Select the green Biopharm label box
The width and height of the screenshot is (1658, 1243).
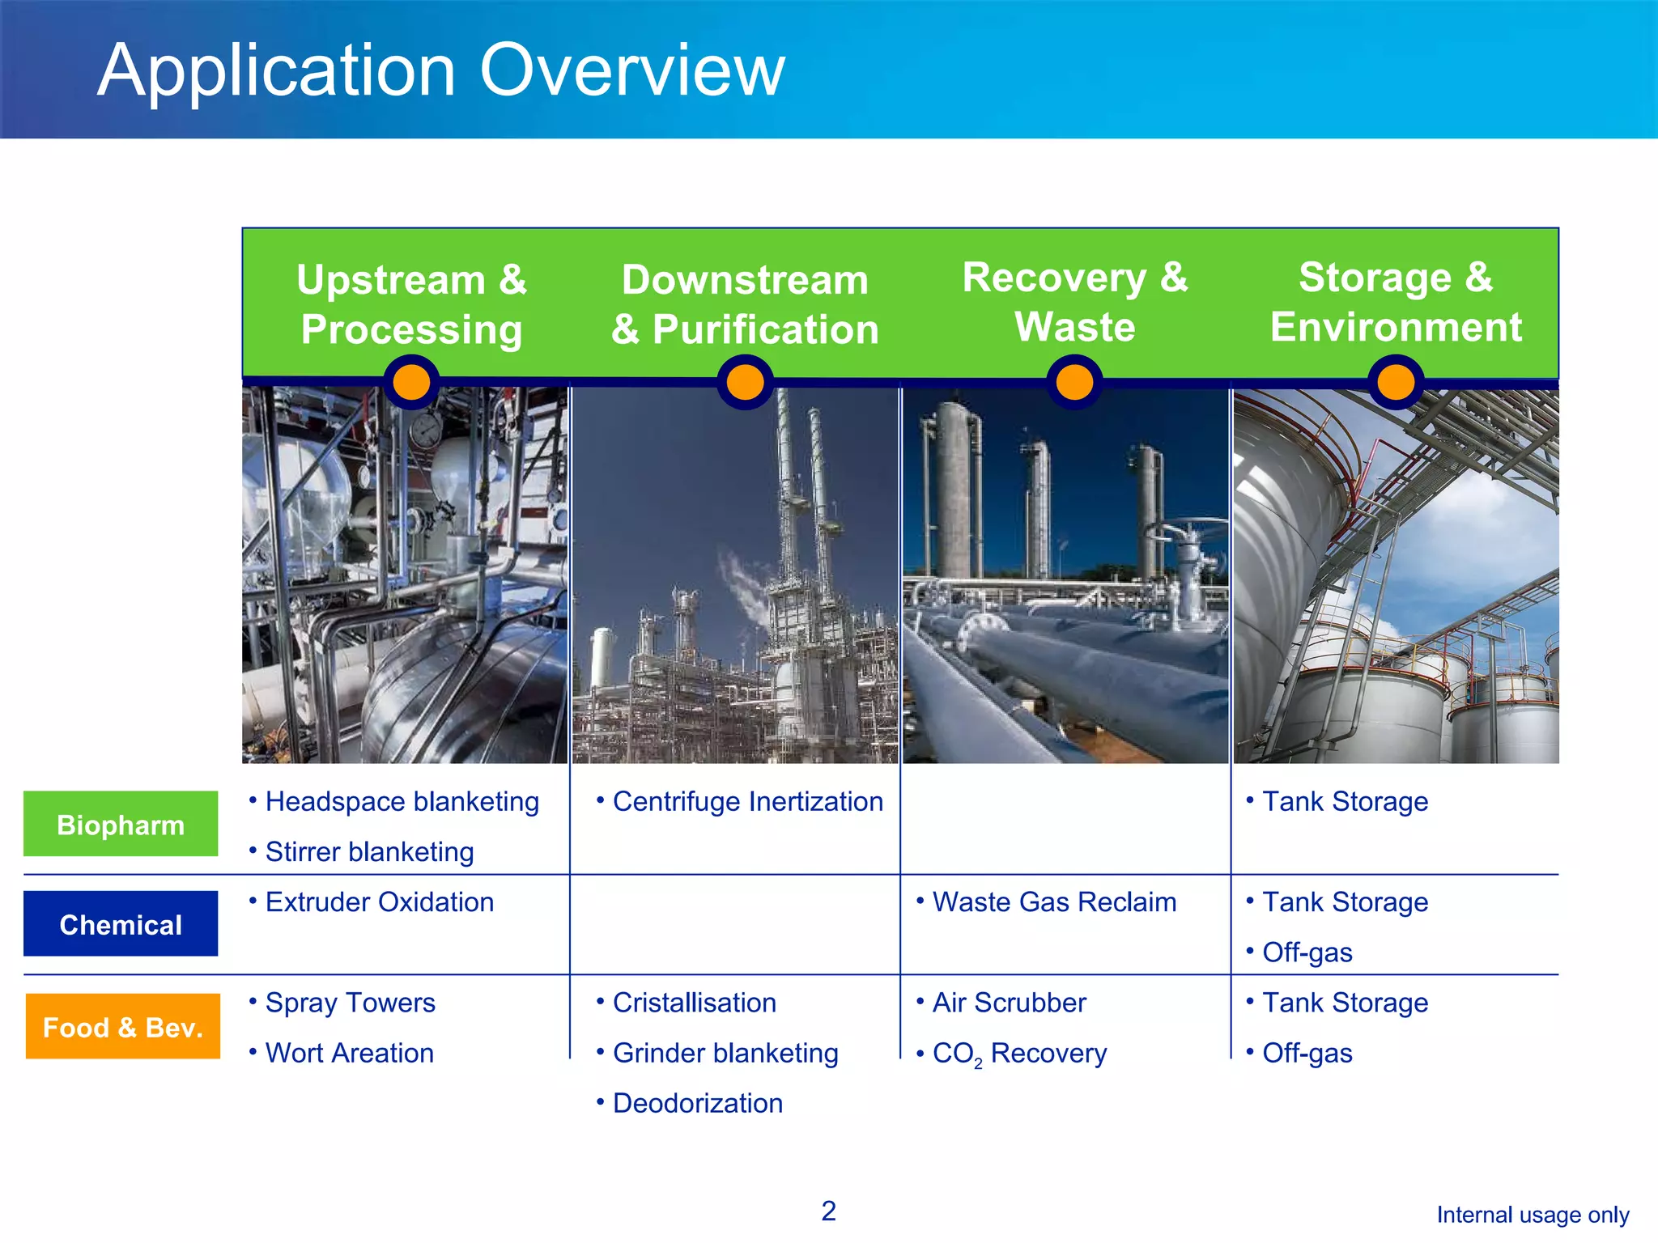tap(121, 824)
